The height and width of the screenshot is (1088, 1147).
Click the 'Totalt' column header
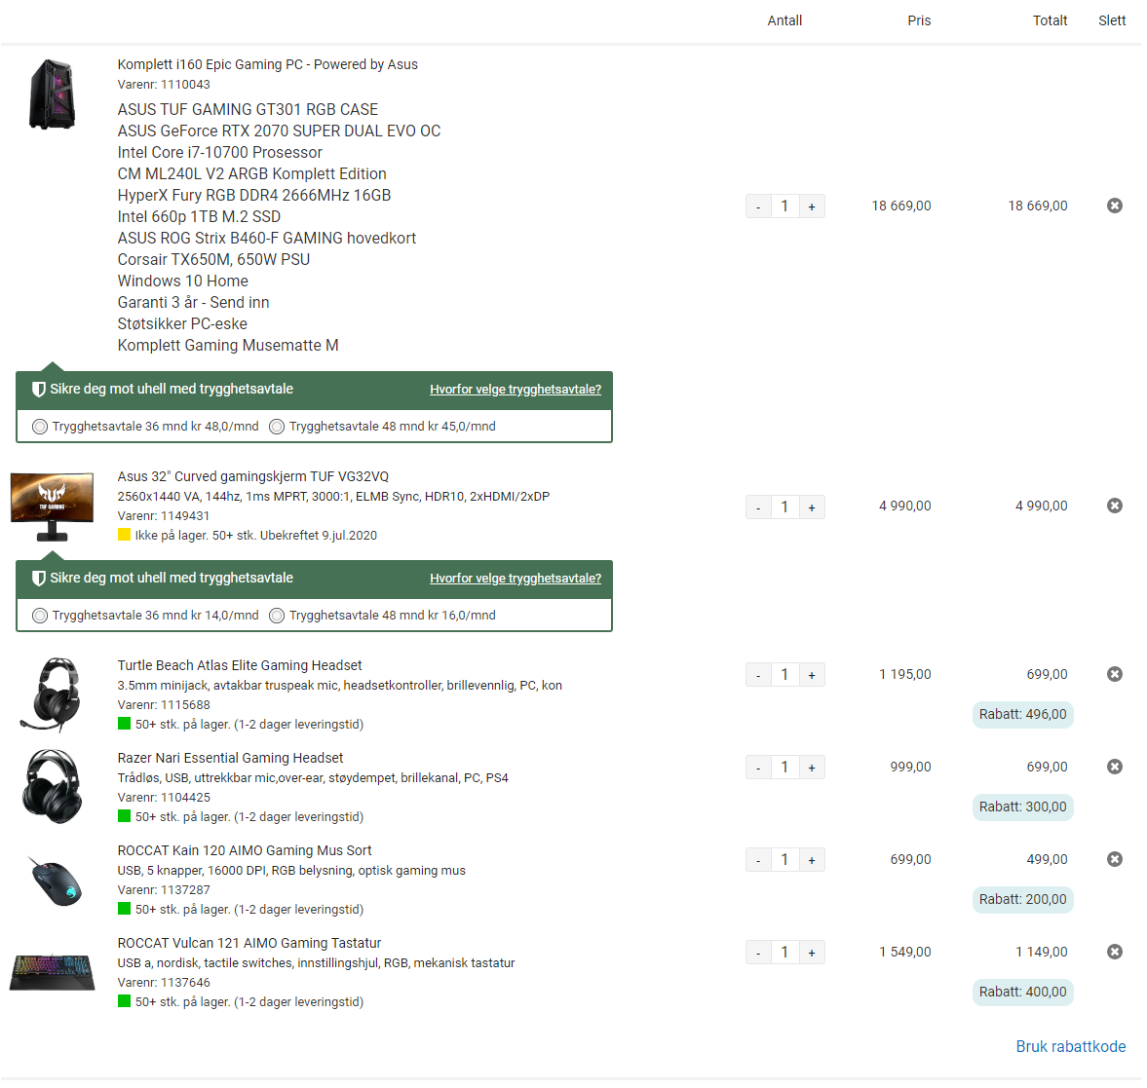[1050, 20]
